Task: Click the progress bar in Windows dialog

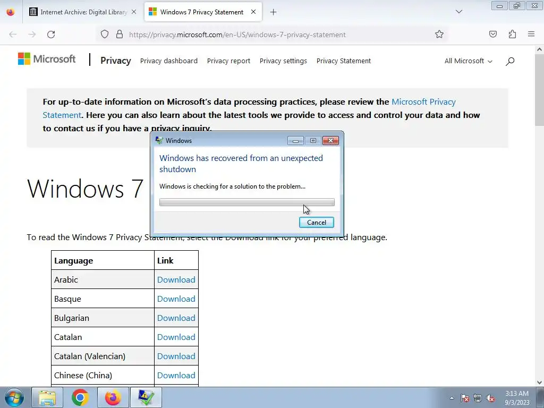Action: click(246, 202)
